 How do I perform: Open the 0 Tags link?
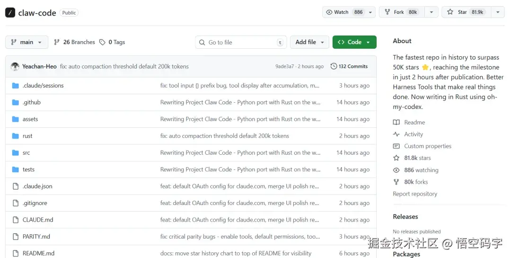click(x=113, y=42)
